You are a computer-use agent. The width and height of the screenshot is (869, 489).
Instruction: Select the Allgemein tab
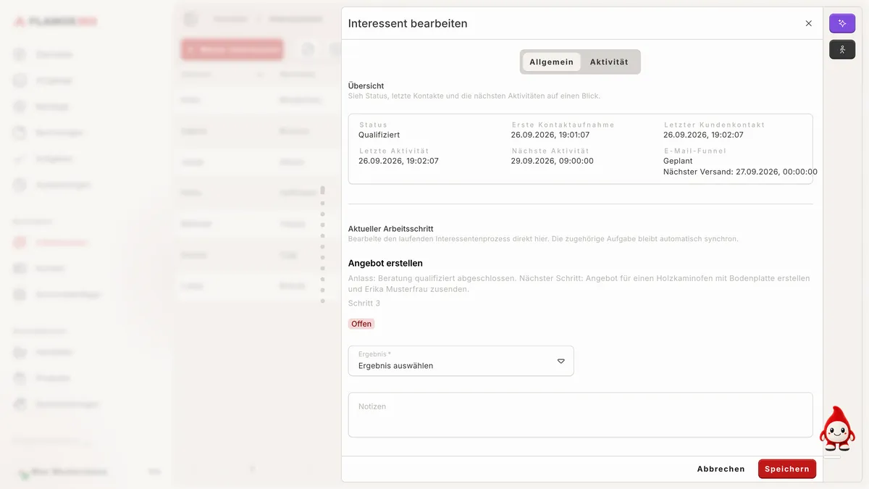(x=551, y=62)
